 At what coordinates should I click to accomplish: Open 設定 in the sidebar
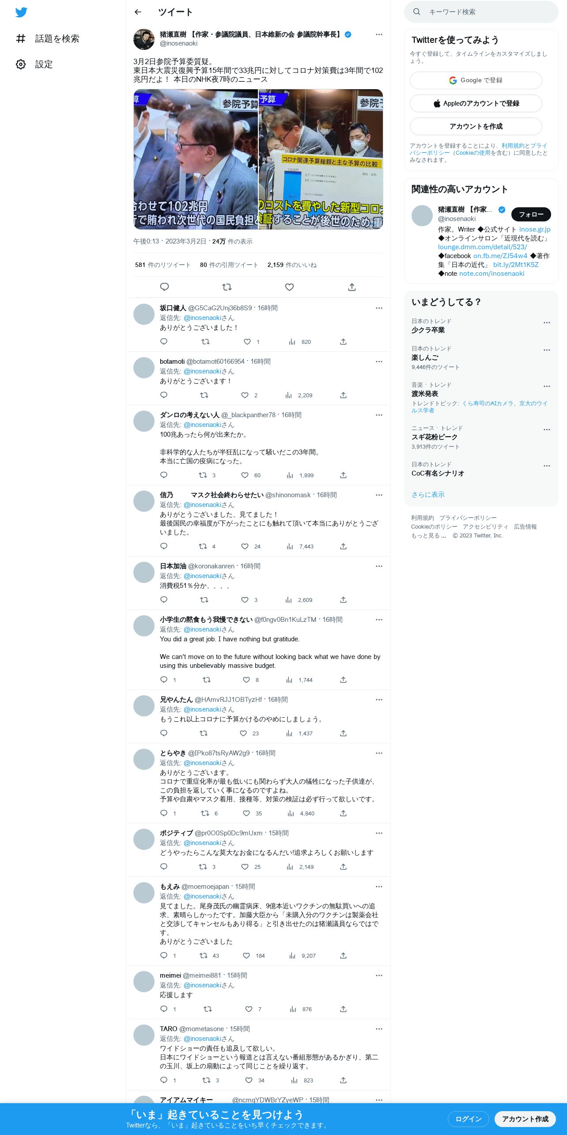(x=34, y=64)
